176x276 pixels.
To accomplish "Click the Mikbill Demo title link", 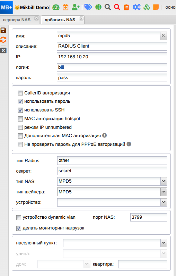I will tap(34, 7).
